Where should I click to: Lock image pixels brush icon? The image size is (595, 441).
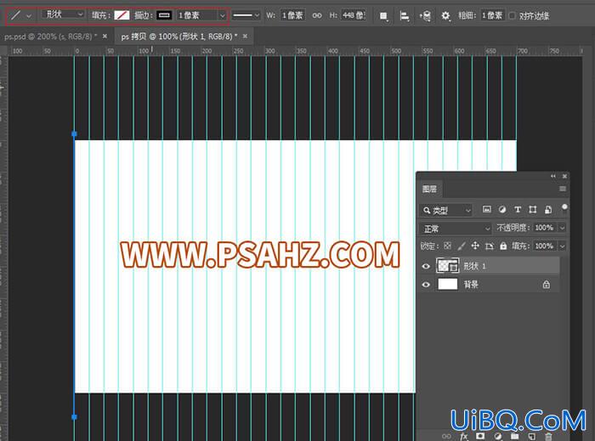click(462, 246)
